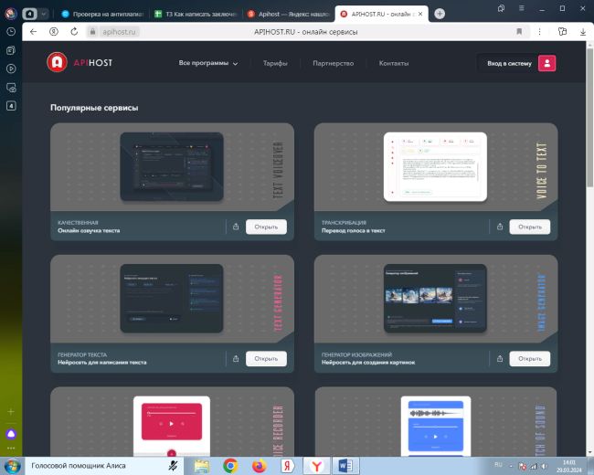The width and height of the screenshot is (594, 475).
Task: Launch Alice assistant purple icon in sidebar
Action: pyautogui.click(x=11, y=434)
